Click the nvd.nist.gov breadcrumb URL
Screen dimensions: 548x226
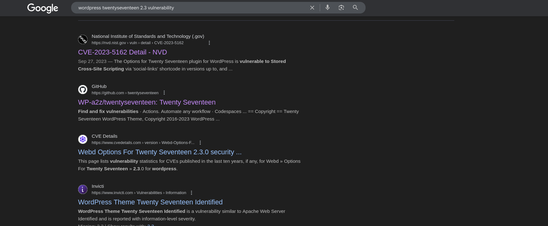(137, 43)
